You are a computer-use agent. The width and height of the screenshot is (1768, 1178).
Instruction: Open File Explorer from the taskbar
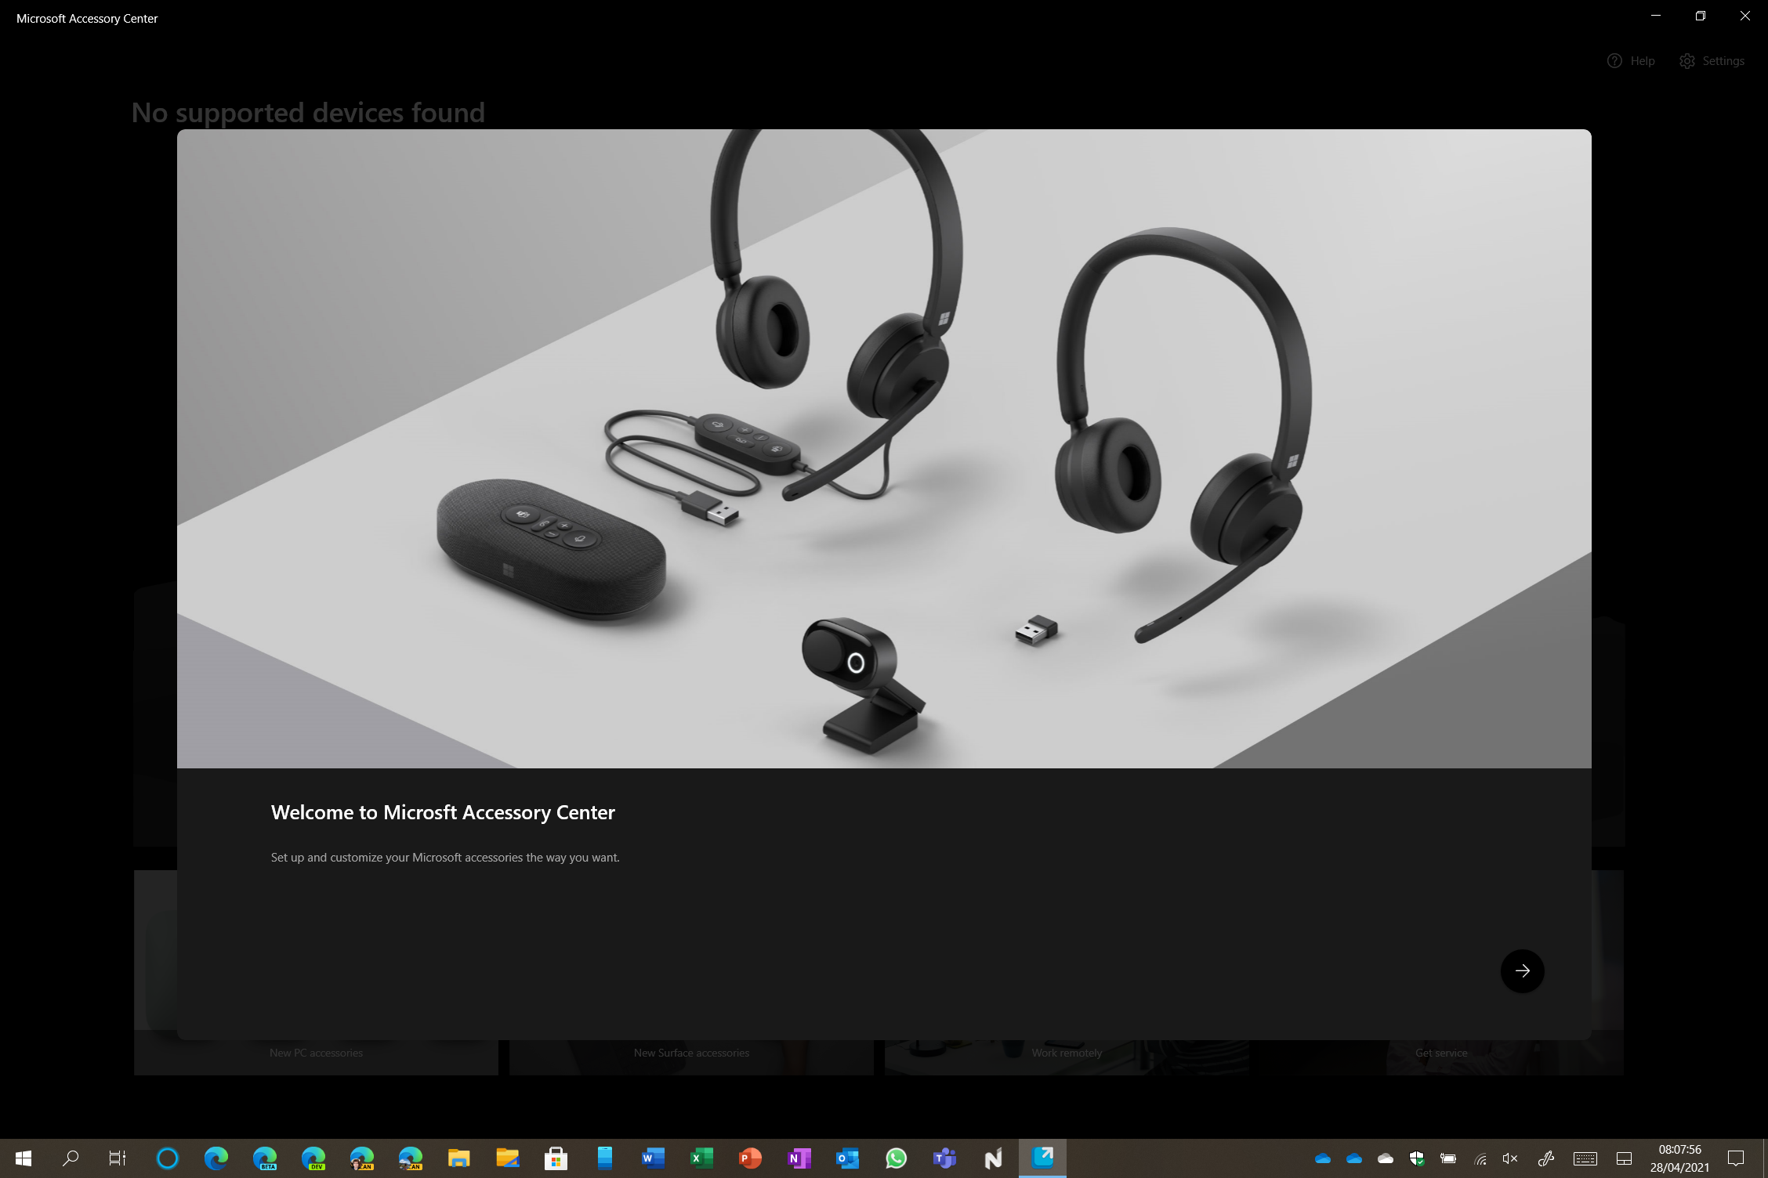tap(459, 1158)
